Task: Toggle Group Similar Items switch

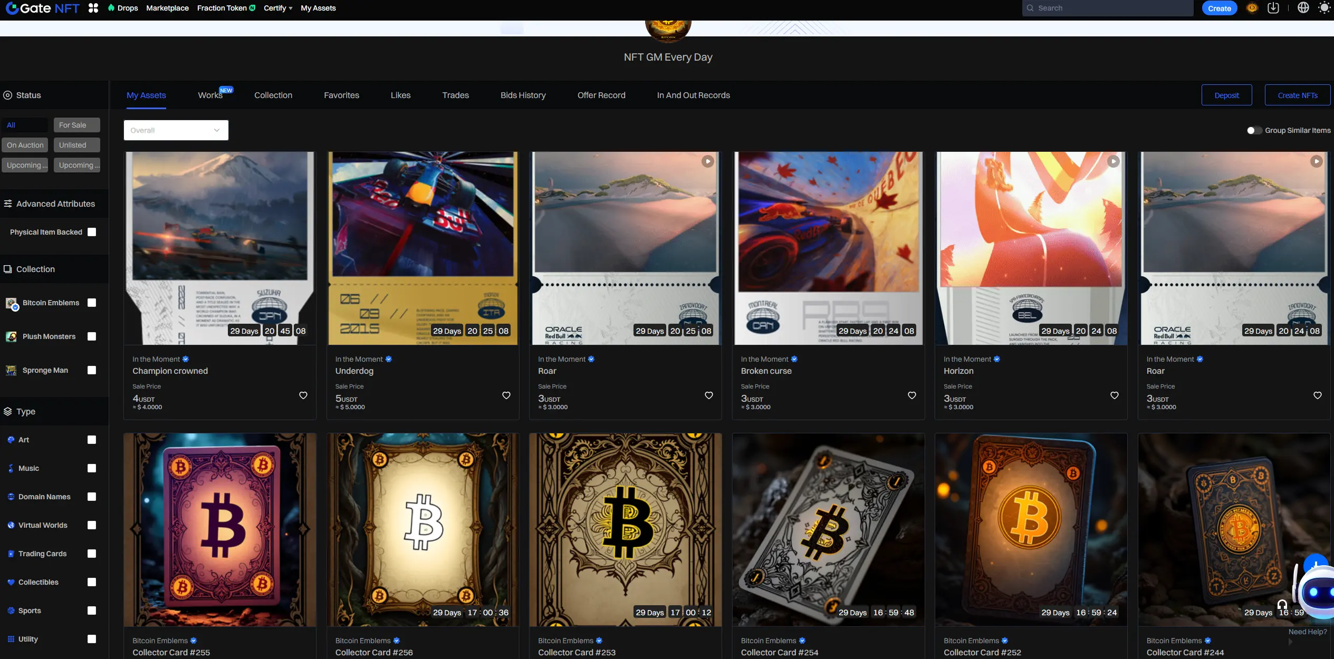Action: pos(1254,130)
